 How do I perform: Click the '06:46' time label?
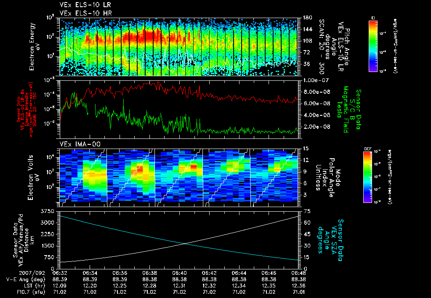point(269,273)
